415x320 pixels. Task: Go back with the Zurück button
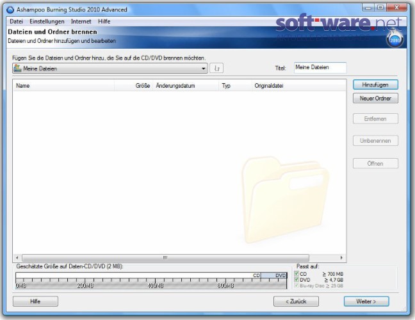coord(296,301)
